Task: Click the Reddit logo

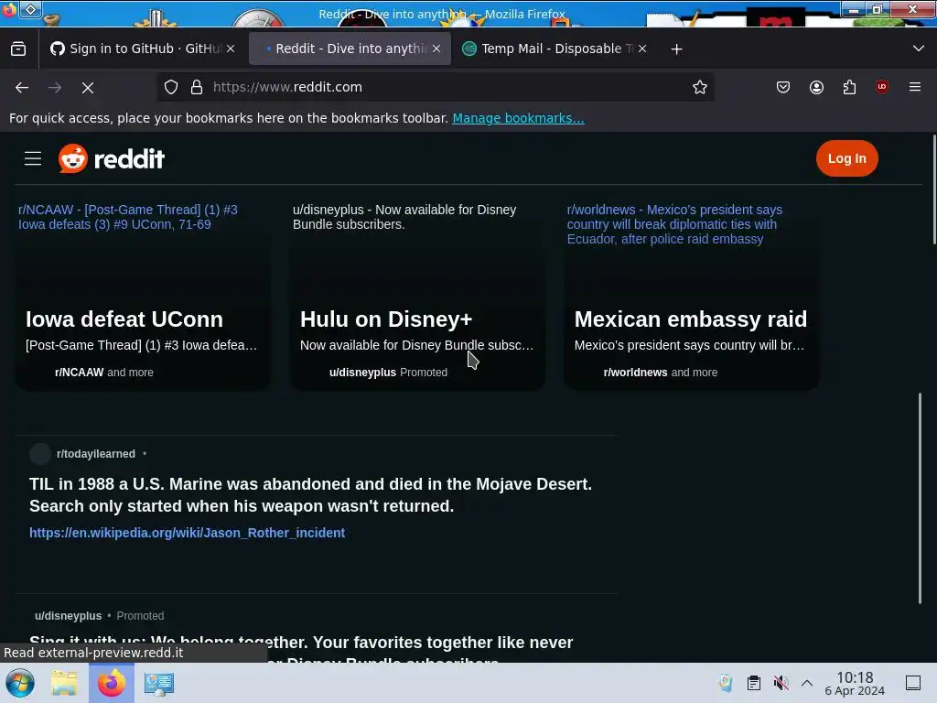Action: tap(111, 159)
